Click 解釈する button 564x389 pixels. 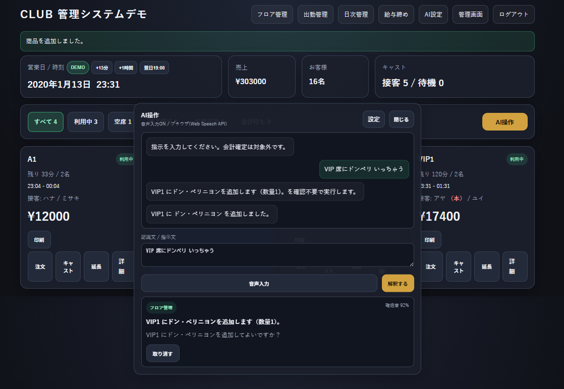(x=398, y=283)
